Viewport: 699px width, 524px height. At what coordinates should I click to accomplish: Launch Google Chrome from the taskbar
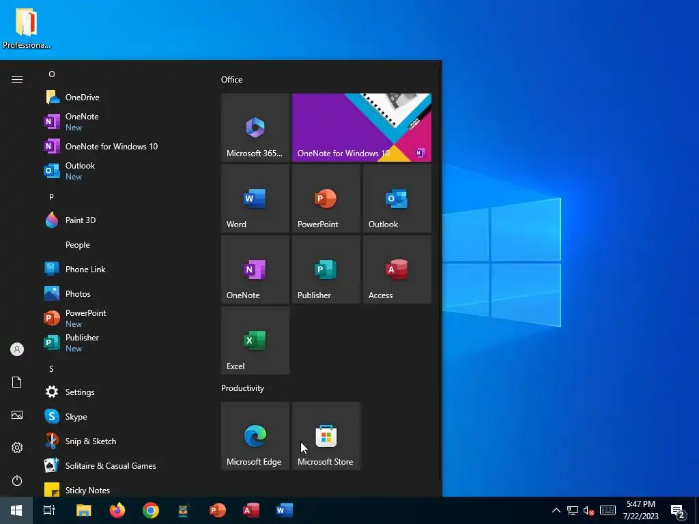click(x=151, y=510)
